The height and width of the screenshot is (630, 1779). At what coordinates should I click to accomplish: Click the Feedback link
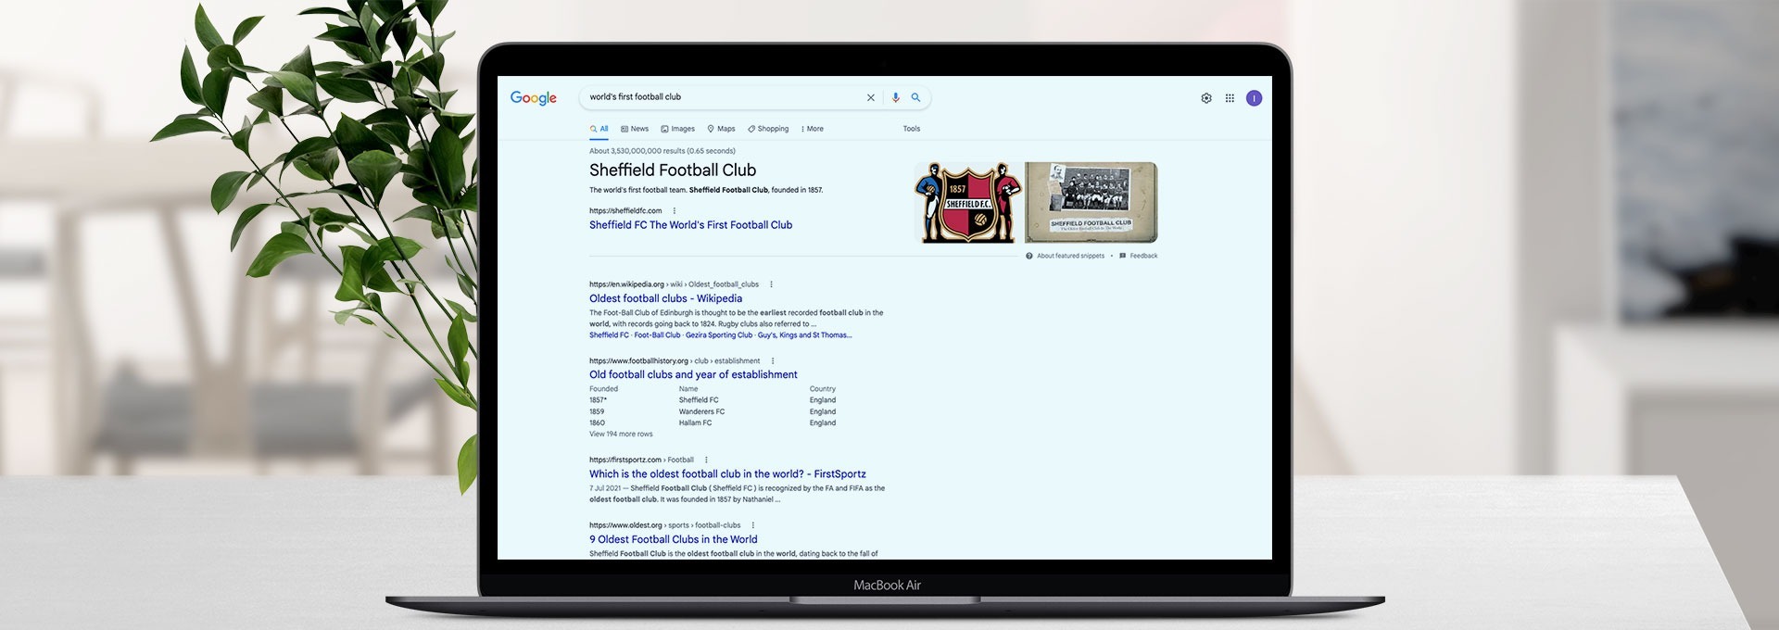1143,256
